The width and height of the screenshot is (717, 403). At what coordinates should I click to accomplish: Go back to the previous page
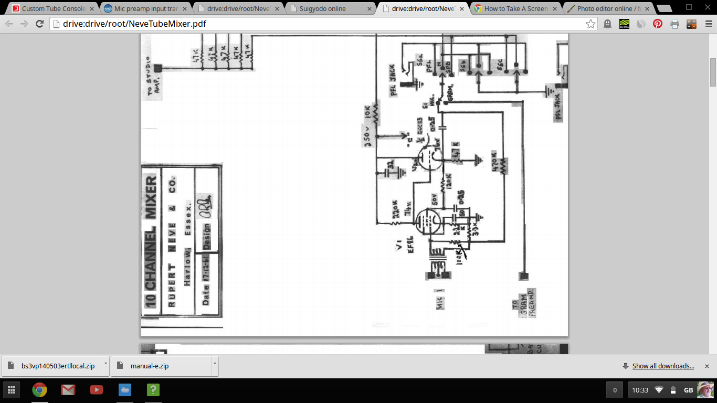click(9, 24)
